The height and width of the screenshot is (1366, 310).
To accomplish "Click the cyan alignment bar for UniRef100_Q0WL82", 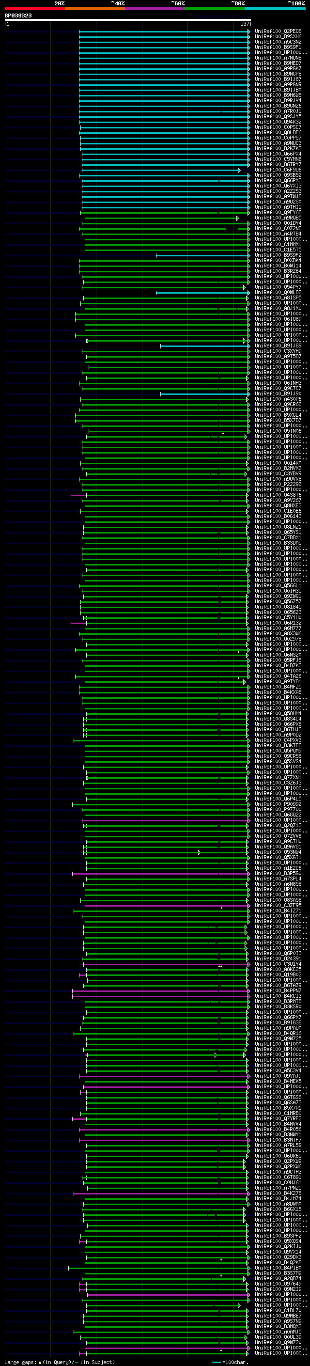I will click(x=203, y=293).
